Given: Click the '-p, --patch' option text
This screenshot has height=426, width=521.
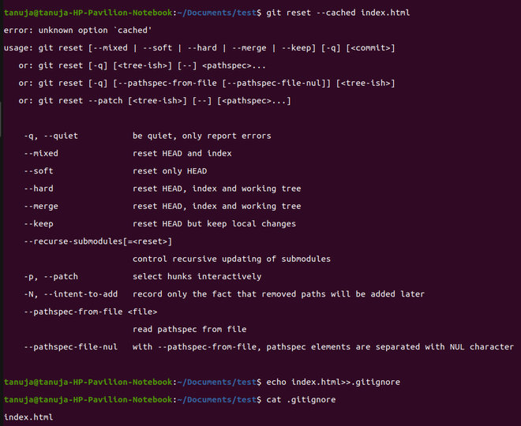Looking at the screenshot, I should (x=51, y=276).
